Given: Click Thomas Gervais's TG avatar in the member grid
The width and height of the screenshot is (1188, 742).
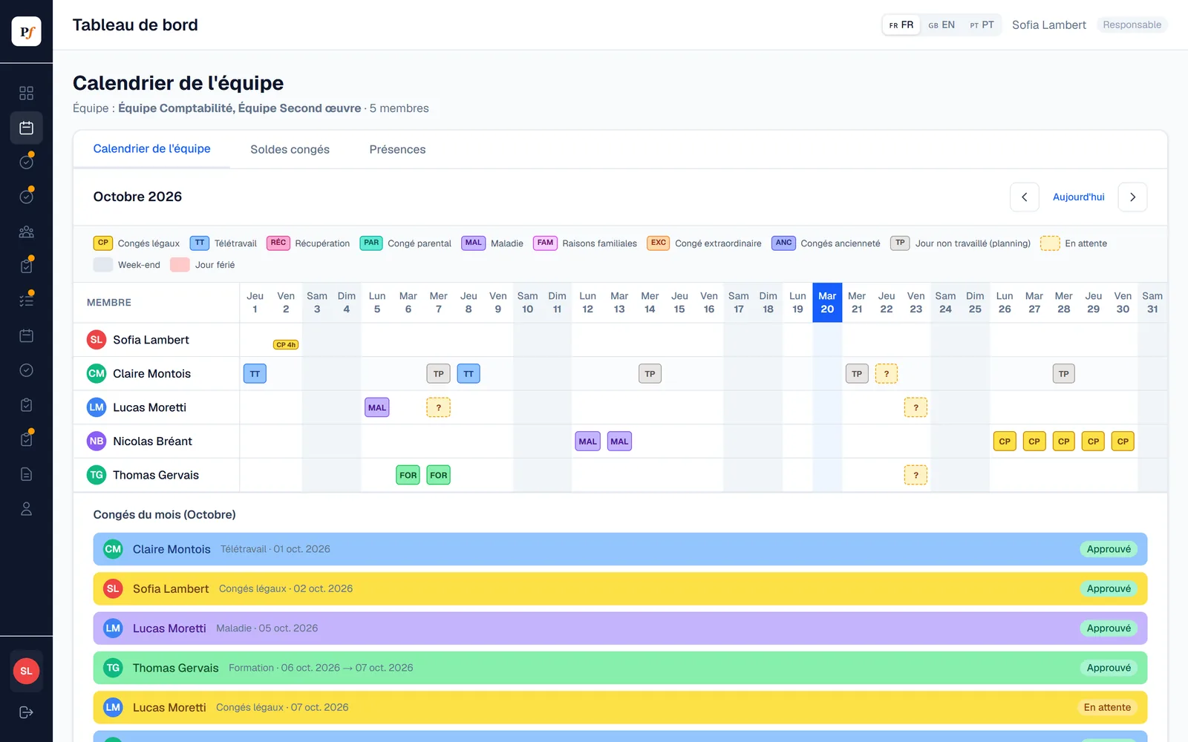Looking at the screenshot, I should [97, 475].
